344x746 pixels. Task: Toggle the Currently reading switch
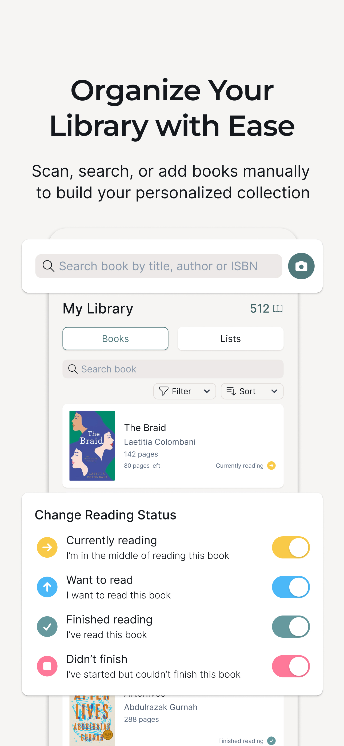pyautogui.click(x=291, y=547)
